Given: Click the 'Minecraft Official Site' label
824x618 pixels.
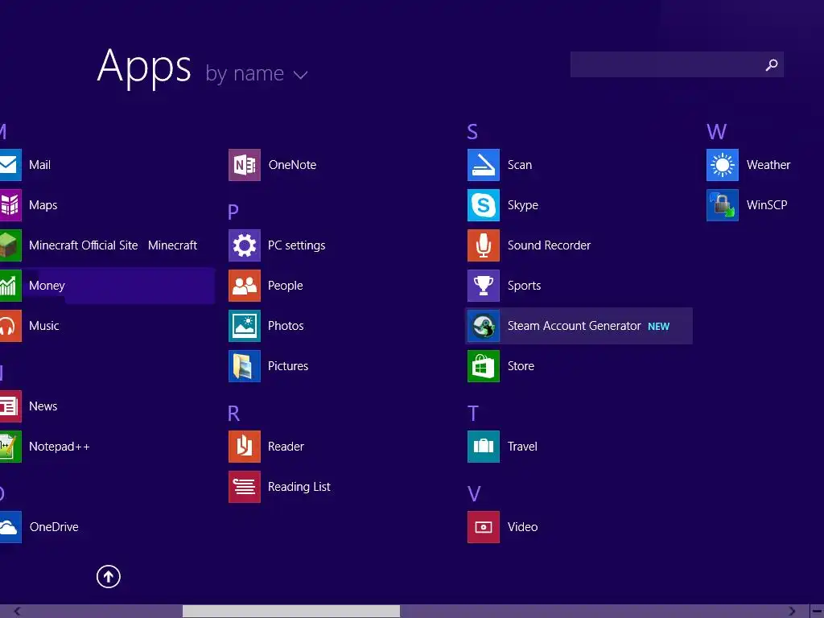Looking at the screenshot, I should point(84,245).
